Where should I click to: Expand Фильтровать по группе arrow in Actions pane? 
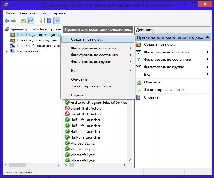[208, 67]
